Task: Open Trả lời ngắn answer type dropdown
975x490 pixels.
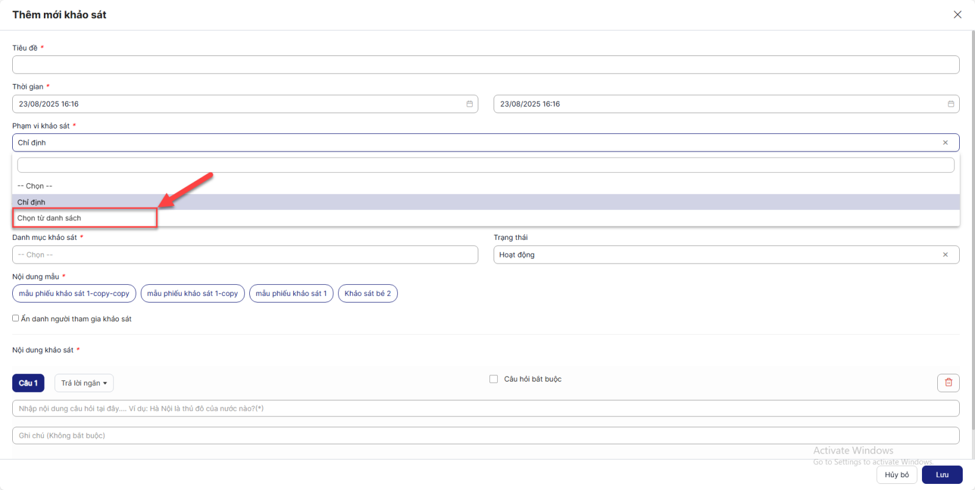Action: tap(84, 383)
